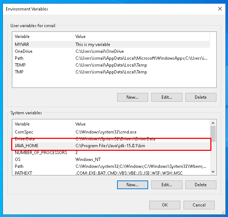This screenshot has height=217, width=228.
Task: Click the jdk-15.0.1\bin value
Action: (110, 146)
